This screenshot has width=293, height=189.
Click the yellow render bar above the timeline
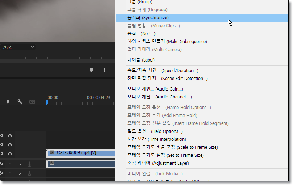[x=81, y=105]
